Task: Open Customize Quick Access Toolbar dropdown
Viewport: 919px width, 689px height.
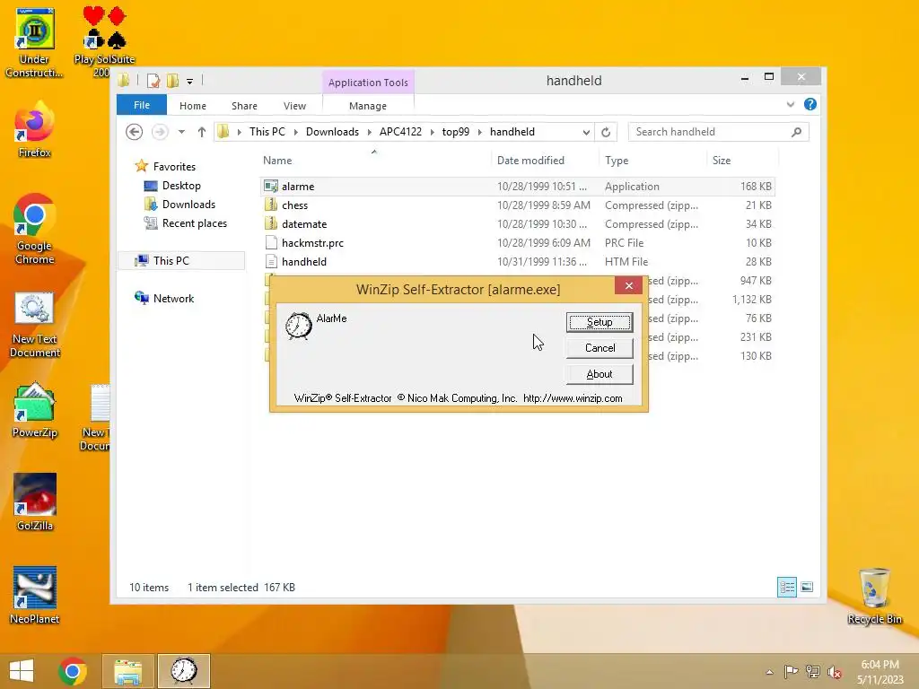Action: pos(190,82)
